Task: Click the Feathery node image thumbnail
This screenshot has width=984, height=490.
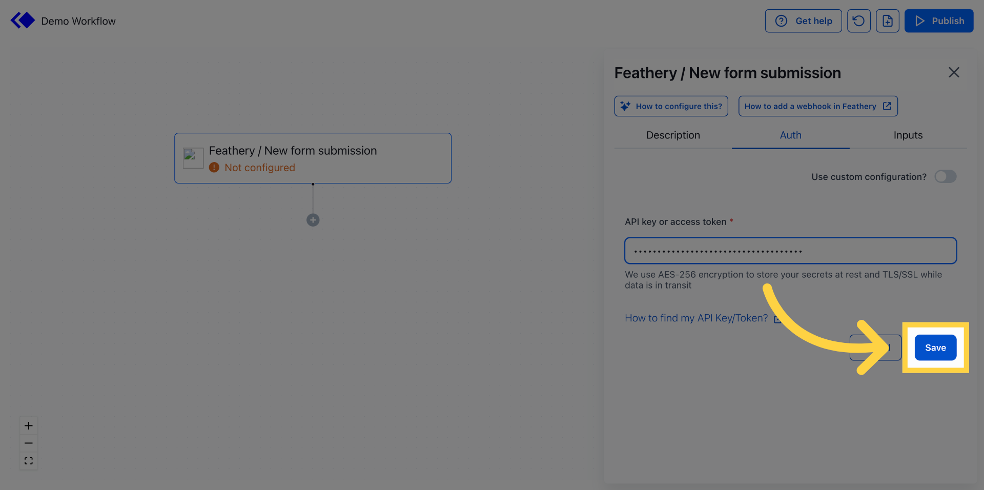Action: tap(193, 158)
